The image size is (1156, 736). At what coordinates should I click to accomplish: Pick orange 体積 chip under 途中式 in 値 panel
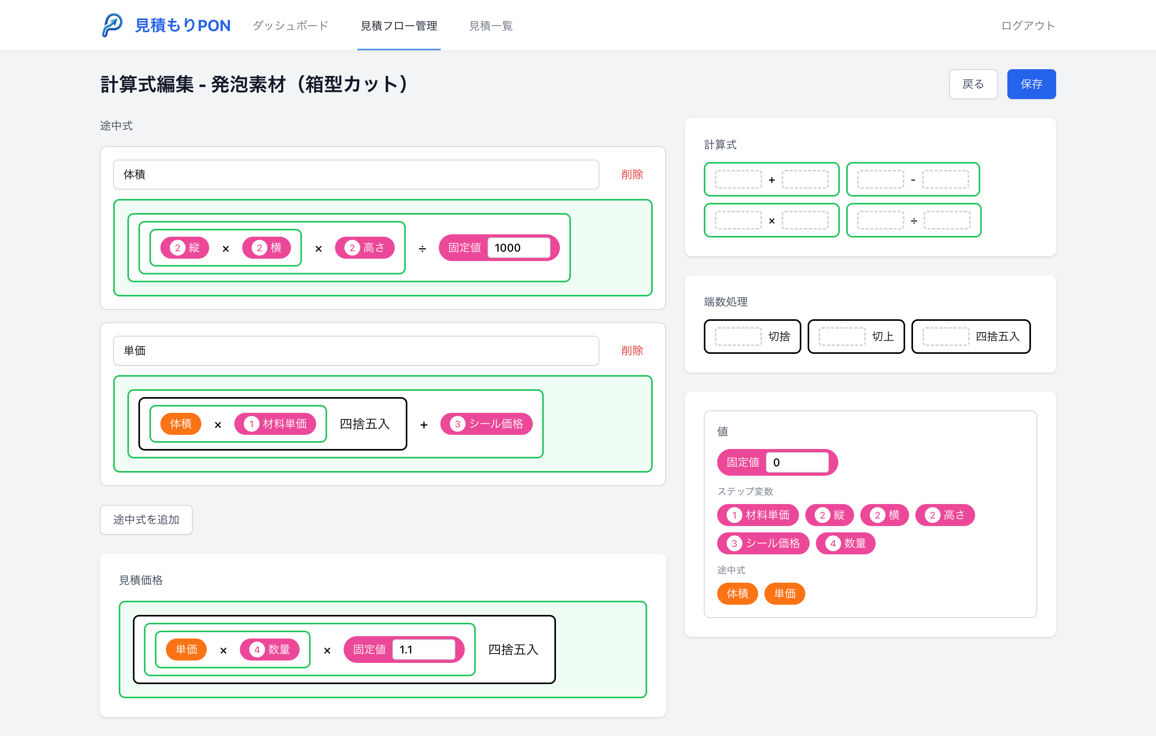click(x=737, y=593)
